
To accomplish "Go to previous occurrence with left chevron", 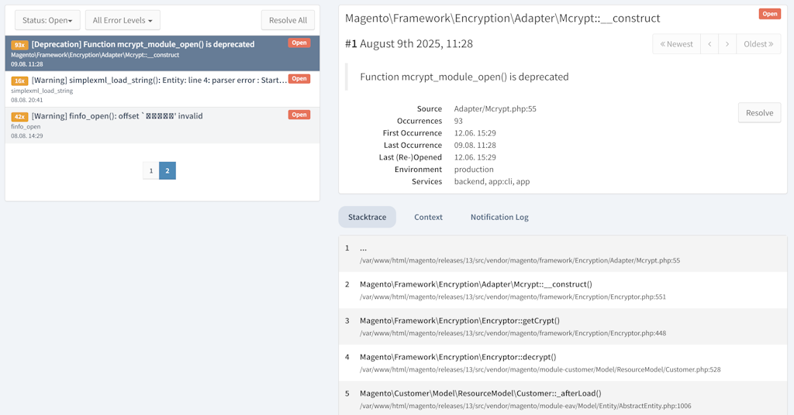I will click(x=709, y=44).
